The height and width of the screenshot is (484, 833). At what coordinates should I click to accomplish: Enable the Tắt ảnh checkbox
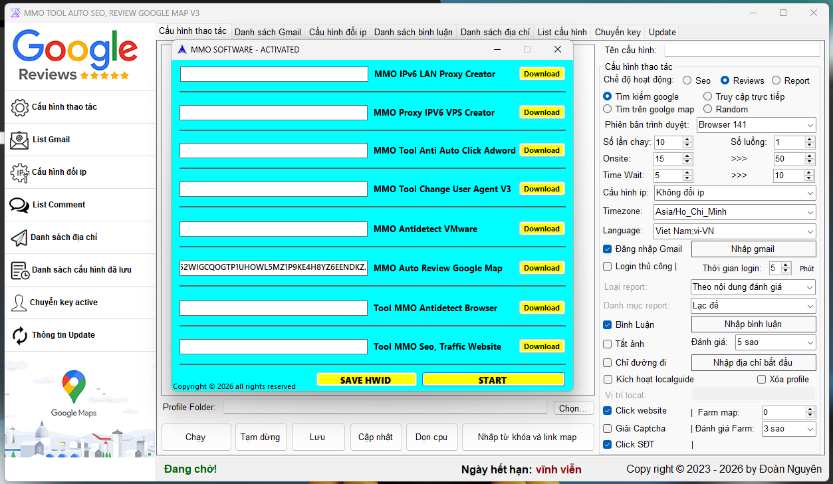608,344
